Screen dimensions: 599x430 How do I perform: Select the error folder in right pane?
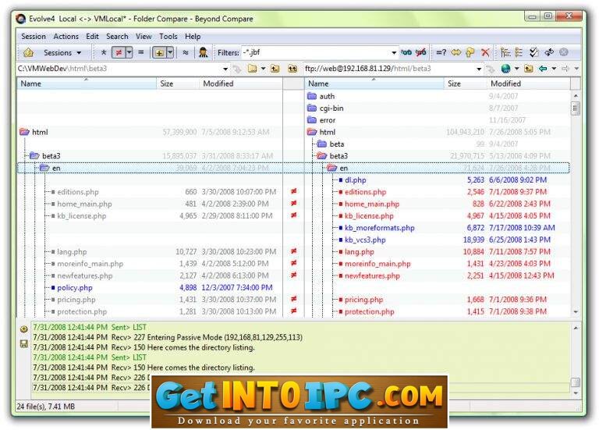coord(328,120)
